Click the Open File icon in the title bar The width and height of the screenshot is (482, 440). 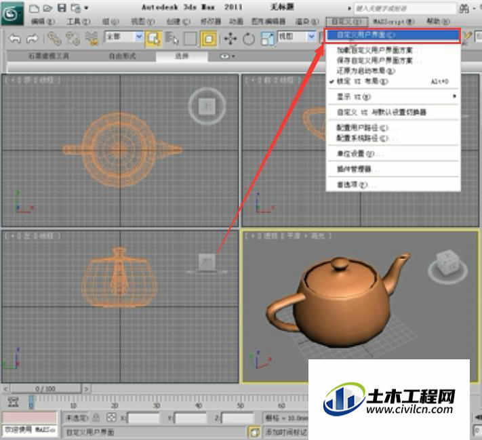pos(47,8)
